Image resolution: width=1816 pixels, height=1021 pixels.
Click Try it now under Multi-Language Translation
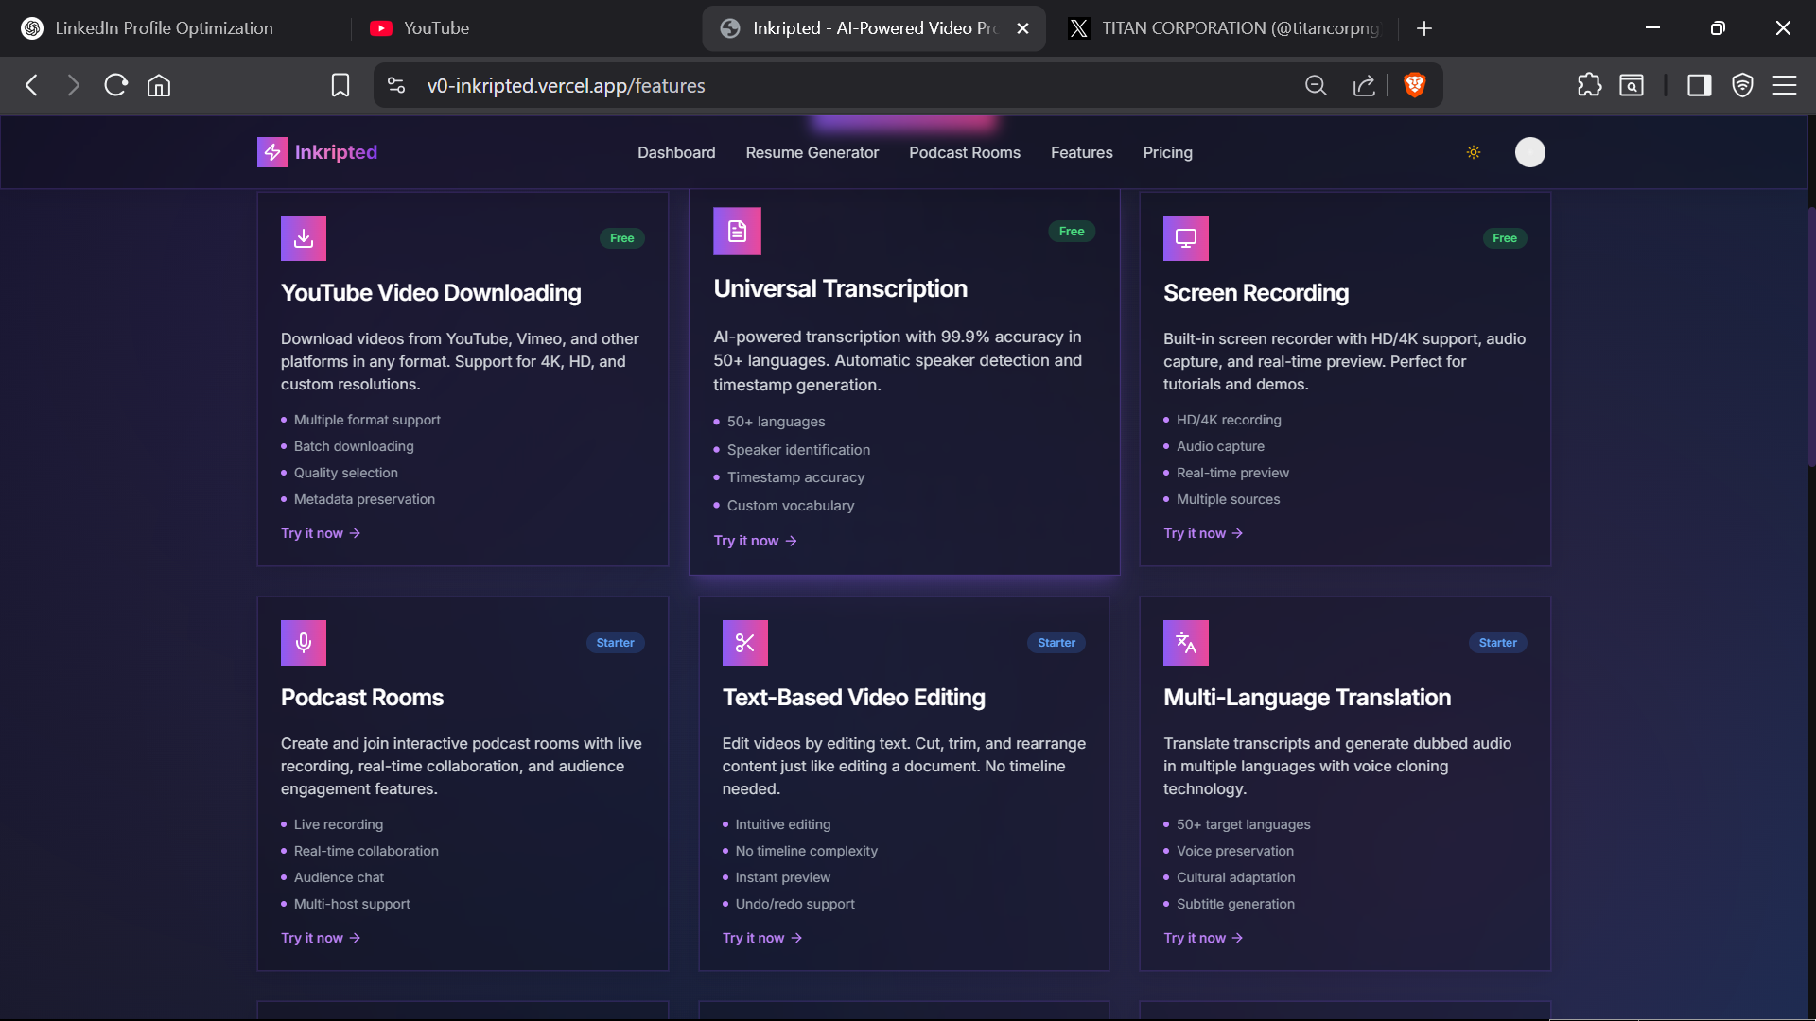[x=1203, y=938]
